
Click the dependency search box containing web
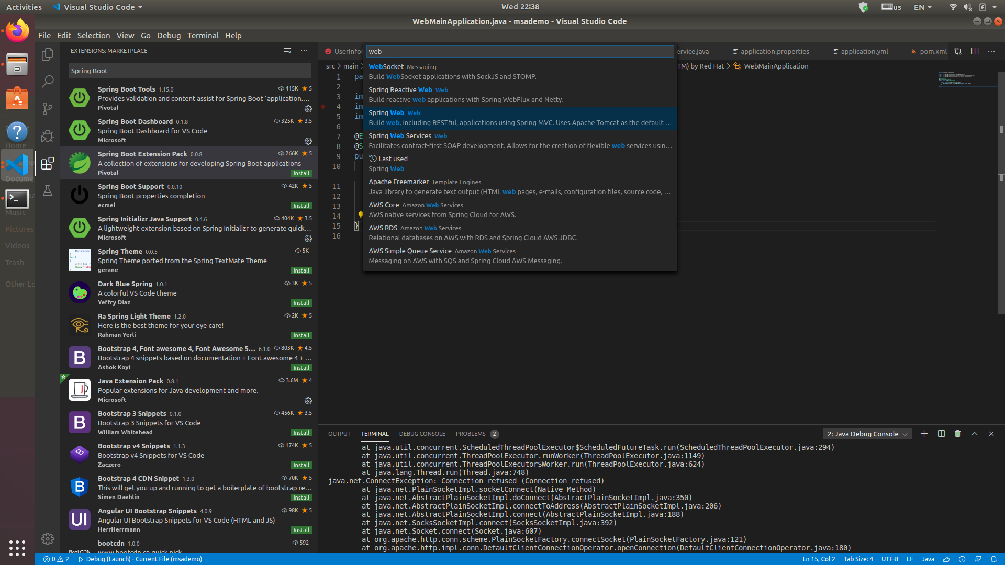point(520,51)
